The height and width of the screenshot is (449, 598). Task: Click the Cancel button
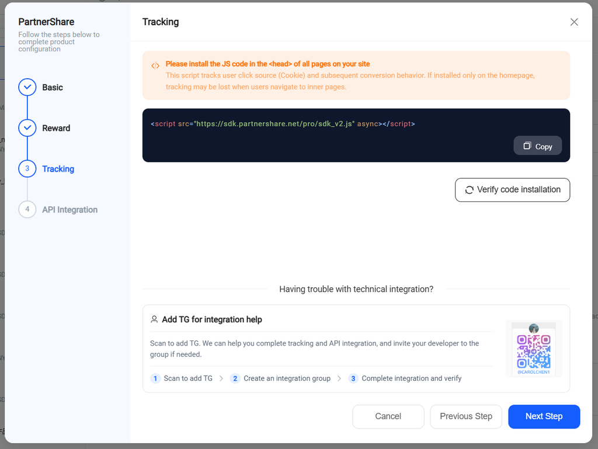[388, 416]
